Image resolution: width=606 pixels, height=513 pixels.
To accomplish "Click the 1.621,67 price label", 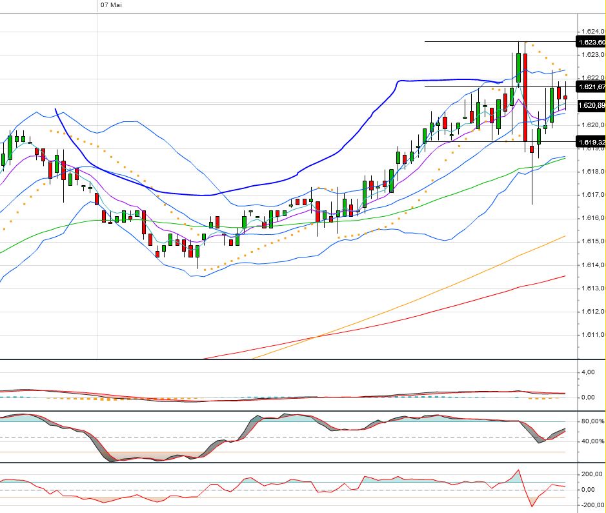I will point(591,87).
